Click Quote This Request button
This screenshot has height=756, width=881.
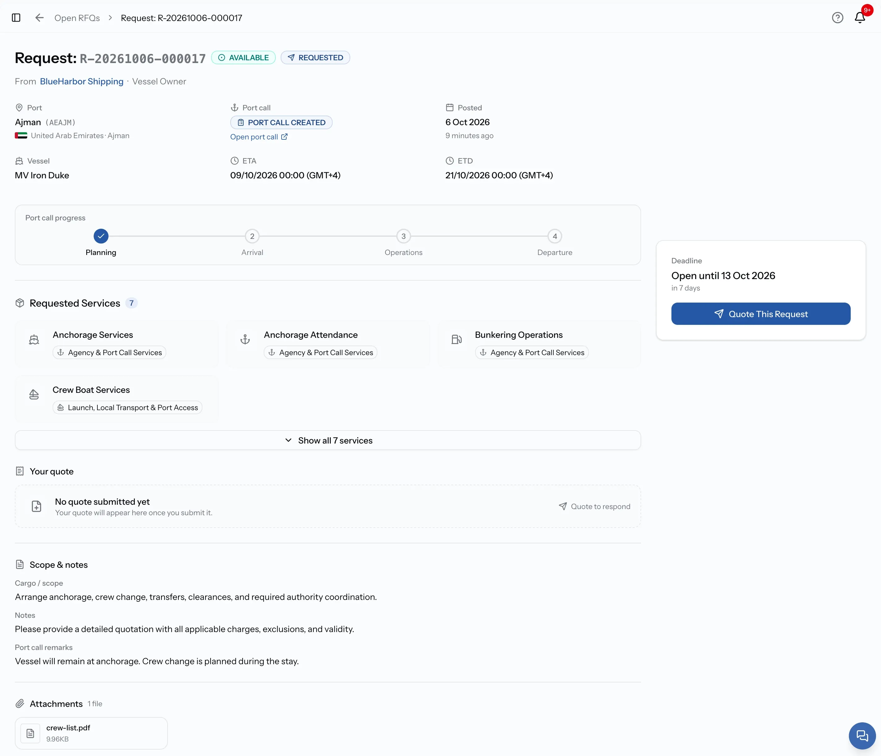pos(761,314)
